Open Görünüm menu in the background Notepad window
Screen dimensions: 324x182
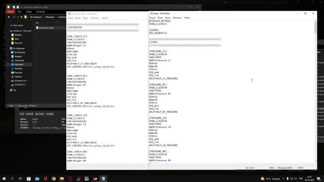[95, 18]
